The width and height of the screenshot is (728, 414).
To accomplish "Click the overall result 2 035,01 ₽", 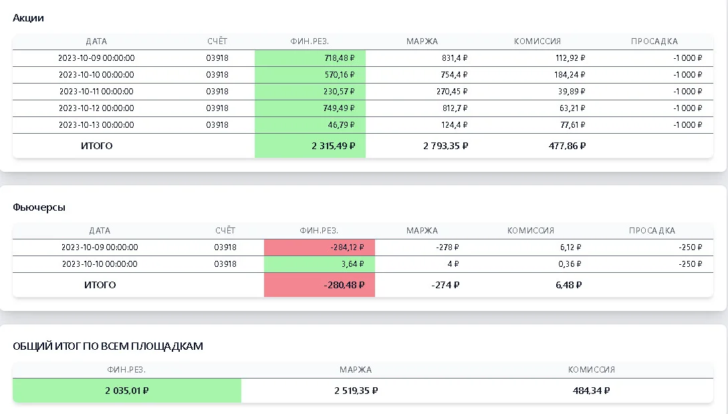I will (x=127, y=391).
